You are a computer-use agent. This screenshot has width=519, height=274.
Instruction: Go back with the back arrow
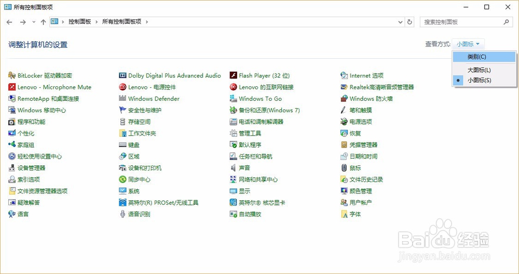click(x=9, y=22)
